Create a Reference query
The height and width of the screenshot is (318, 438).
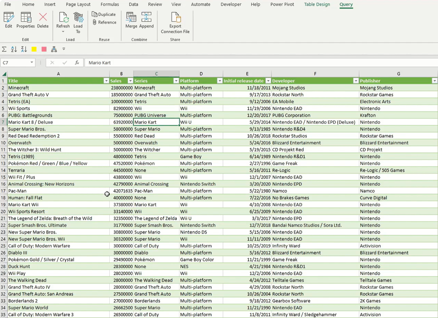point(104,22)
